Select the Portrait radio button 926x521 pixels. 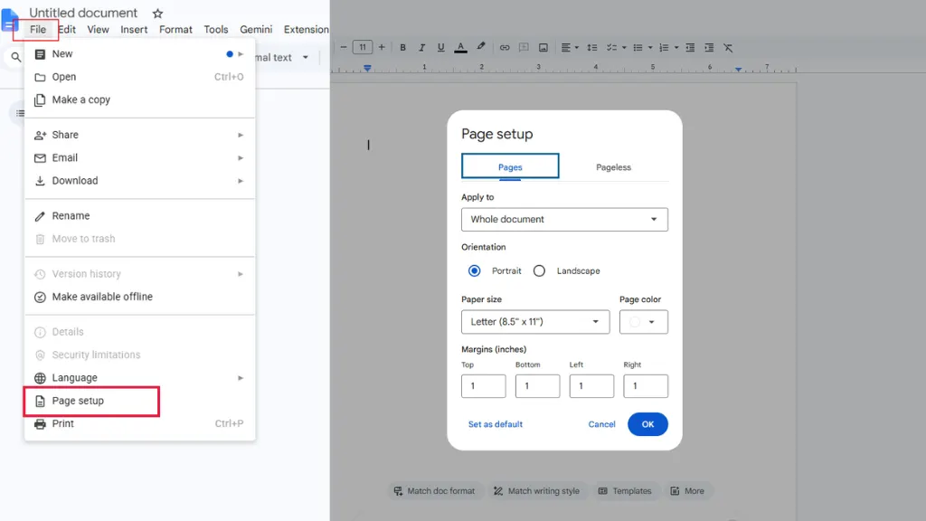click(474, 270)
